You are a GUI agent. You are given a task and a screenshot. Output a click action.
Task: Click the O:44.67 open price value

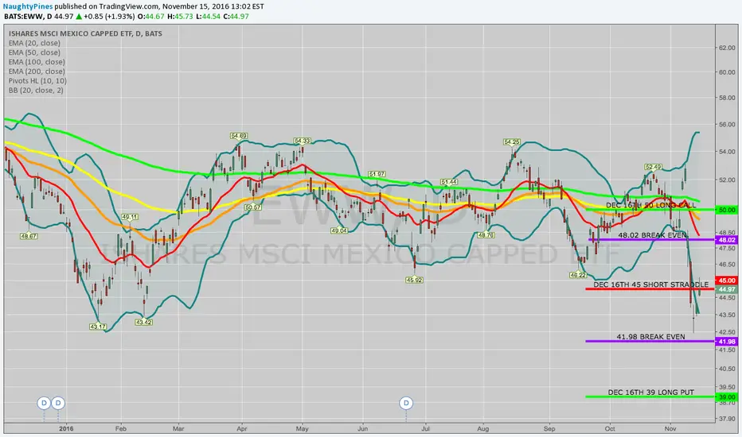pos(151,17)
